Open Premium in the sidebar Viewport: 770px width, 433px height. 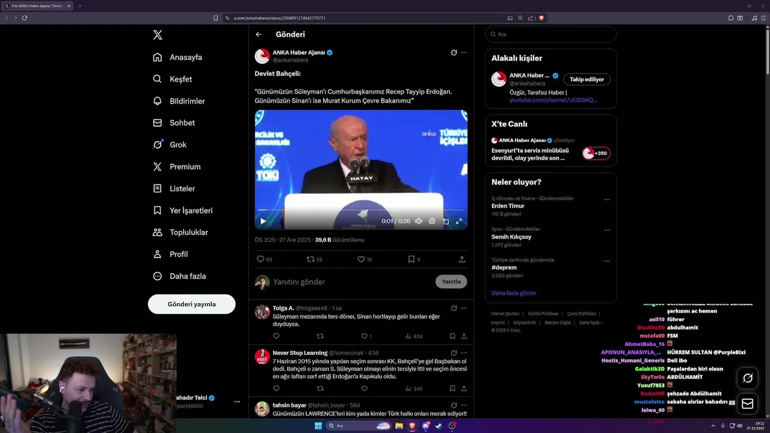click(x=177, y=167)
